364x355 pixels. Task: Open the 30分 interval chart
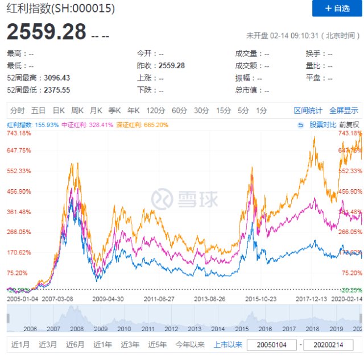pos(201,110)
